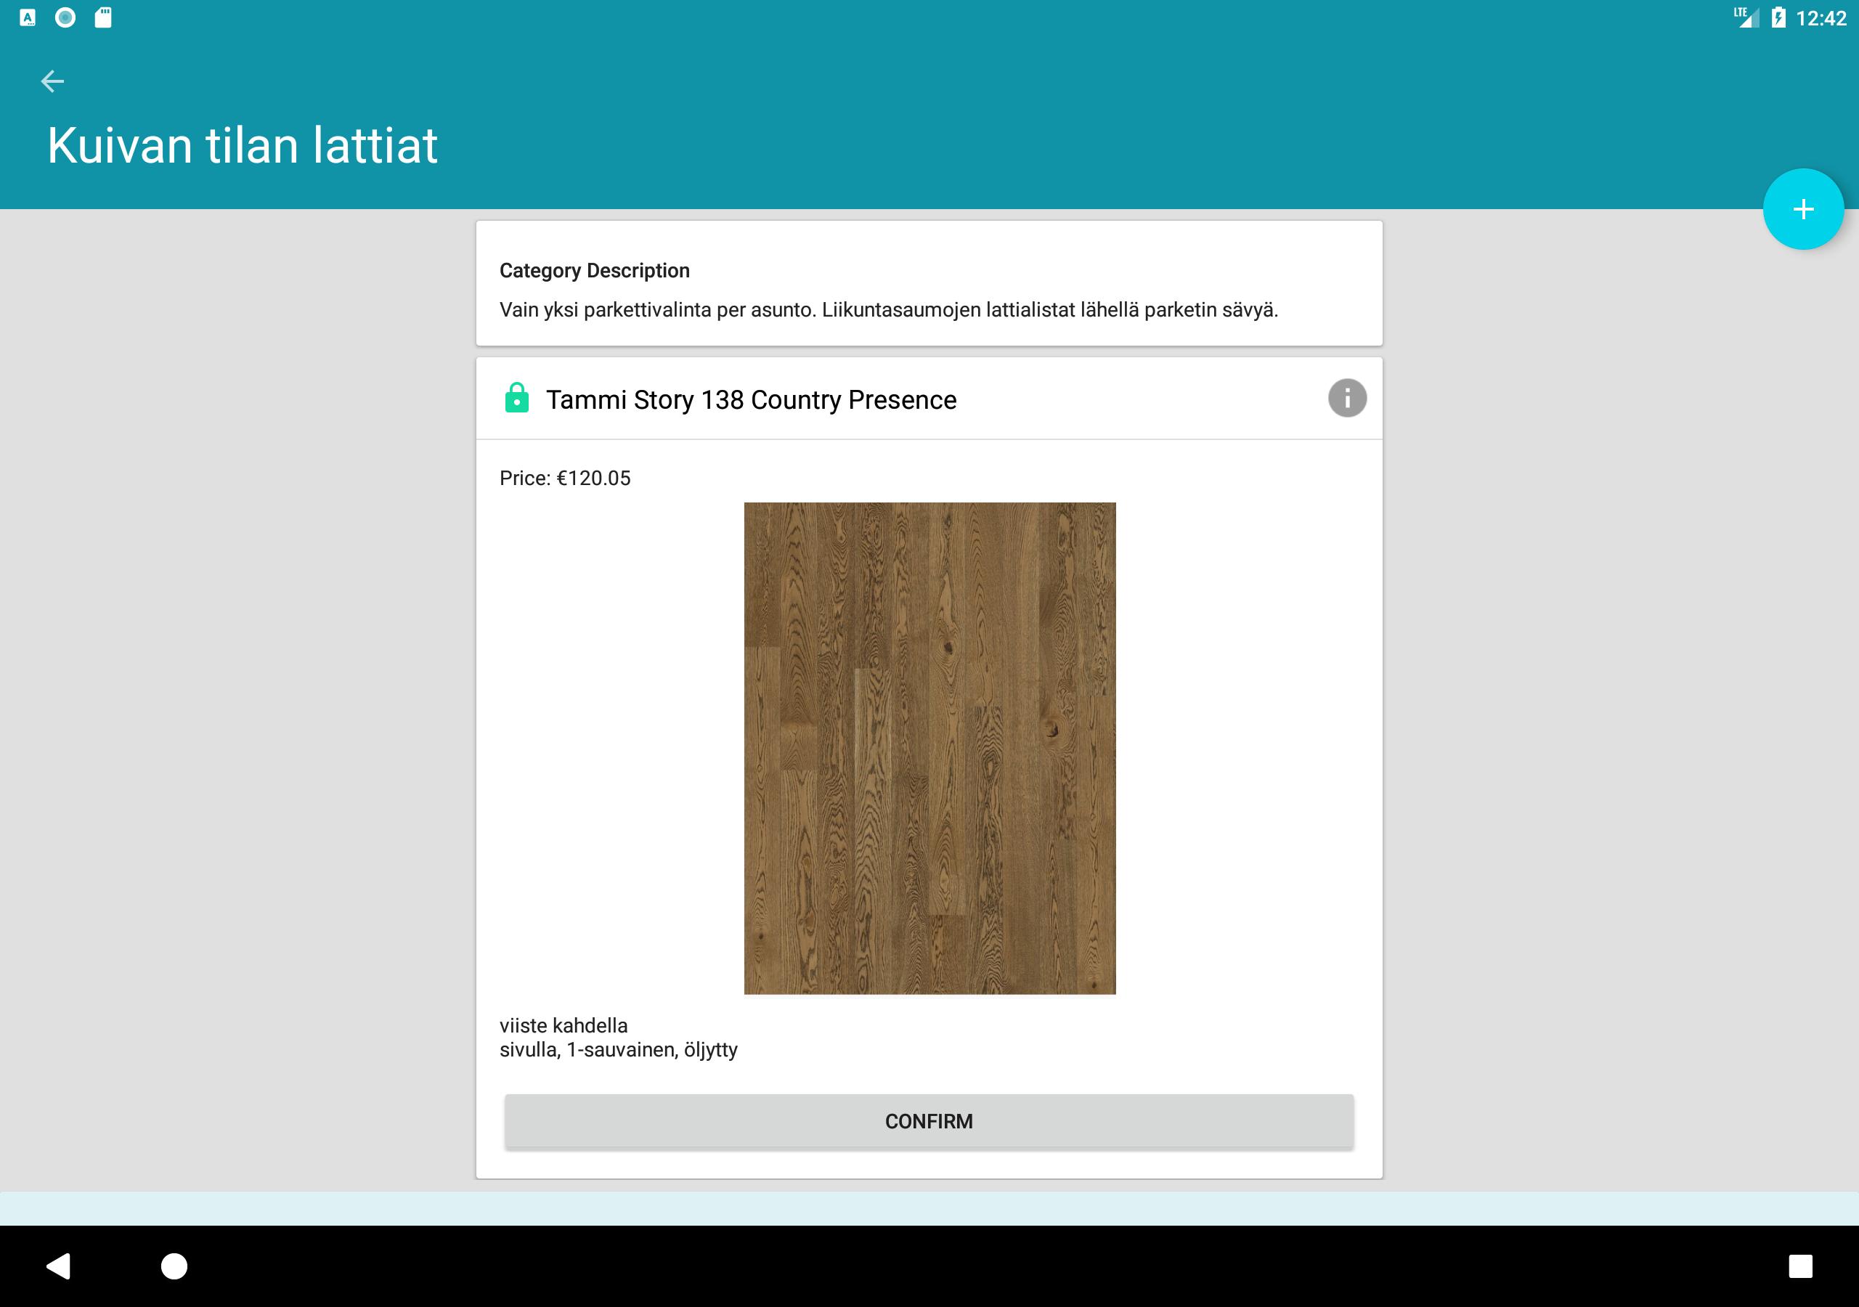
Task: Select 'Tammi Story 138 Country Presence' title
Action: pos(751,399)
